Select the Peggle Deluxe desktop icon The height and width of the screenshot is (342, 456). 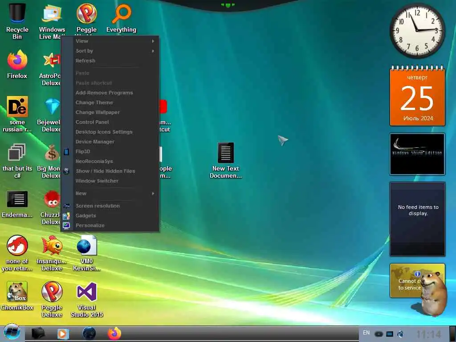(x=52, y=299)
